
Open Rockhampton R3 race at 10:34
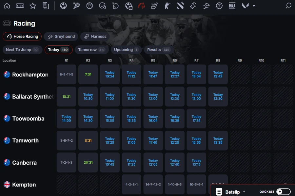pyautogui.click(x=110, y=74)
